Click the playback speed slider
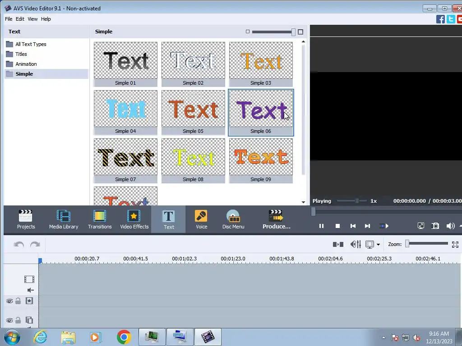The width and height of the screenshot is (462, 346). pyautogui.click(x=357, y=201)
